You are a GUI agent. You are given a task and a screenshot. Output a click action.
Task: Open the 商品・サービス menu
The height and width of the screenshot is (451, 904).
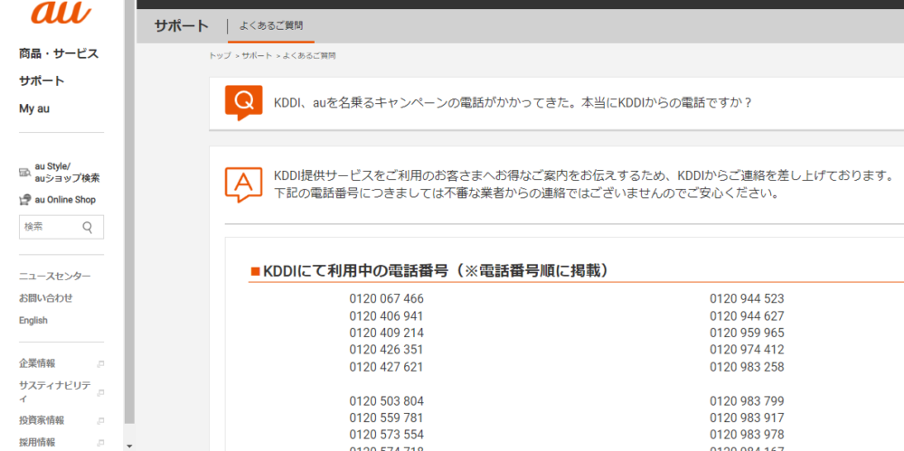pos(59,53)
